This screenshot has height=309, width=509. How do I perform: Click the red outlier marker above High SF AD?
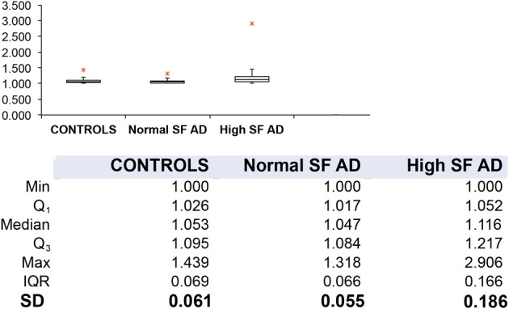pos(252,23)
